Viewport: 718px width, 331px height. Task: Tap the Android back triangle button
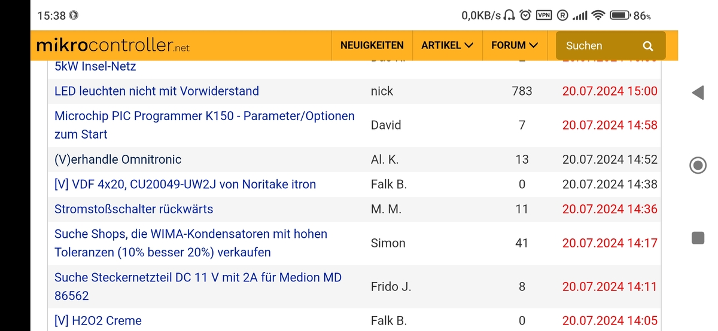coord(698,93)
